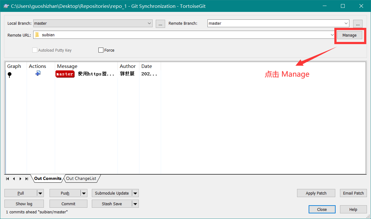Open the Remote Branch dropdown list
The width and height of the screenshot is (371, 219).
[x=346, y=23]
